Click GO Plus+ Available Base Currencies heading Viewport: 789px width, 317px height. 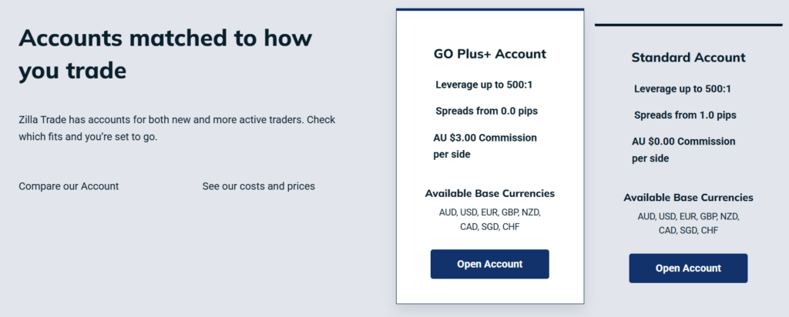(489, 193)
